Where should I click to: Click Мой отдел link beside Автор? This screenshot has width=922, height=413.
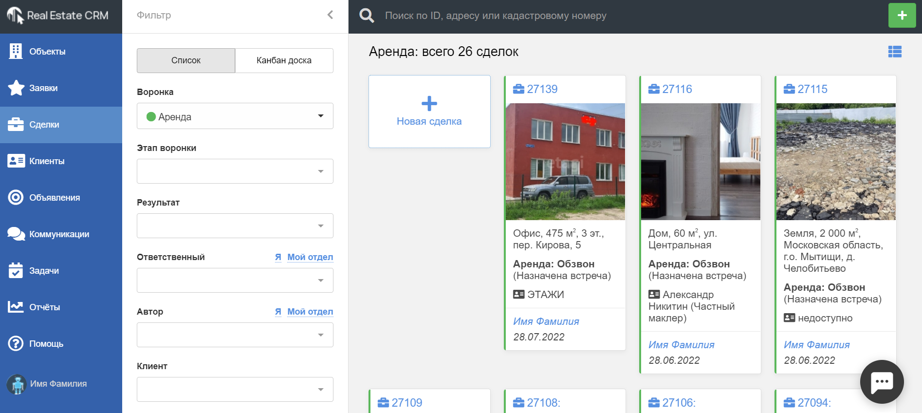[x=310, y=312]
